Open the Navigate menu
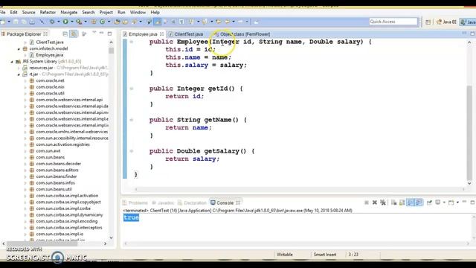Screen dimensions: 476x268 [69, 12]
